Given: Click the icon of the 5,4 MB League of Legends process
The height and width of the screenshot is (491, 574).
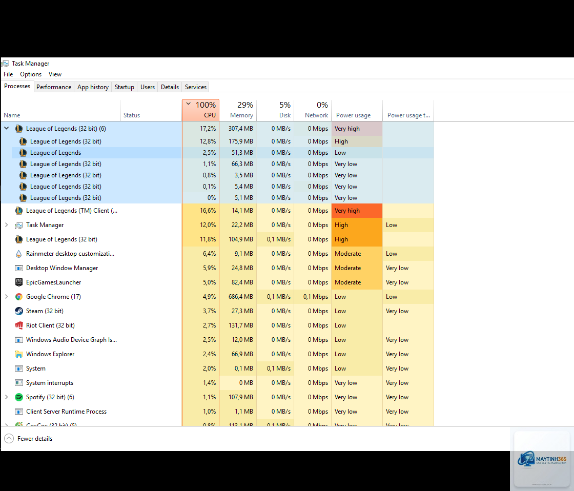Looking at the screenshot, I should (x=23, y=187).
